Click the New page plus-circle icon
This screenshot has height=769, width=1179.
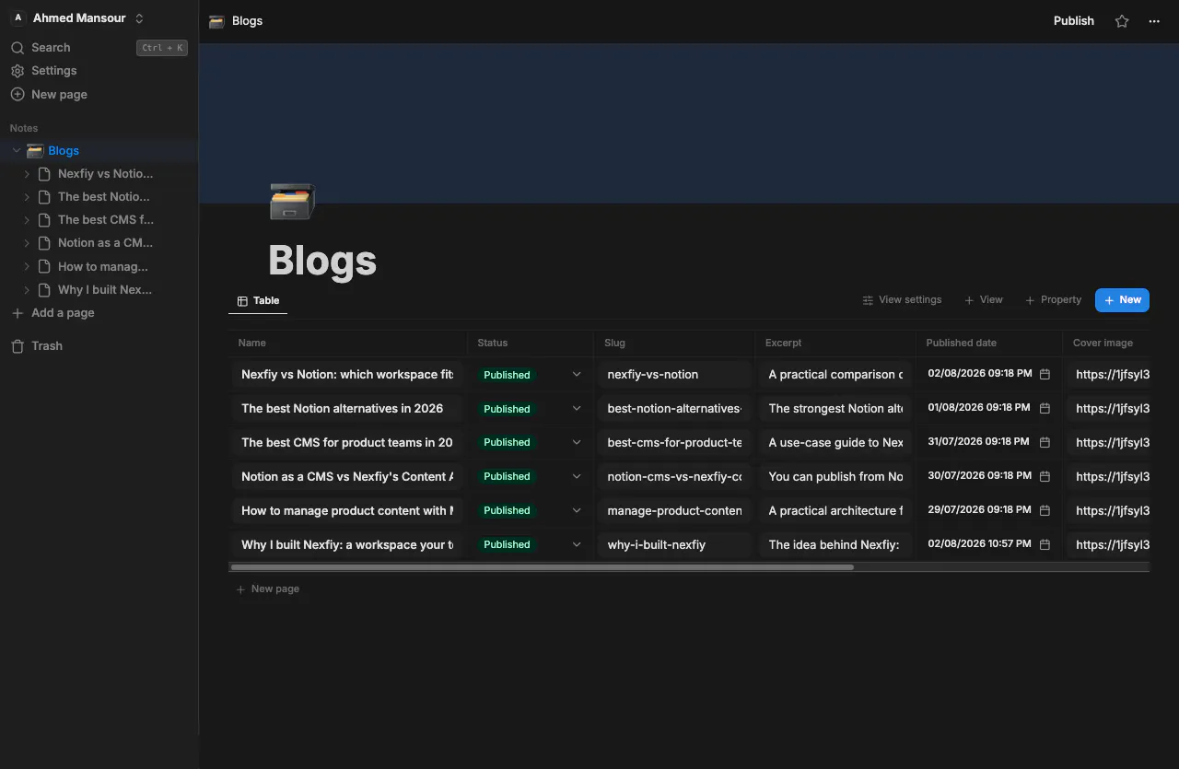18,95
